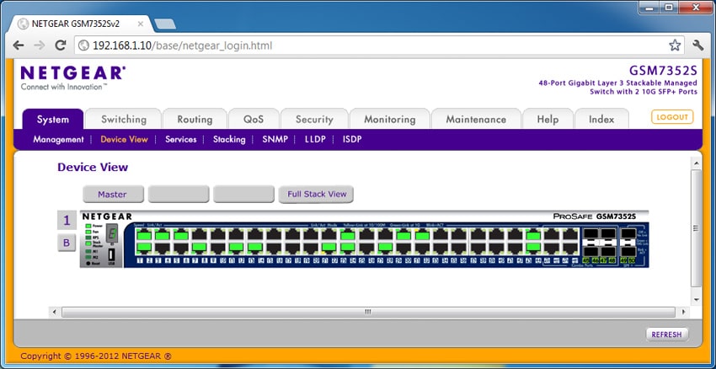
Task: Click the REFRESH button
Action: [666, 334]
